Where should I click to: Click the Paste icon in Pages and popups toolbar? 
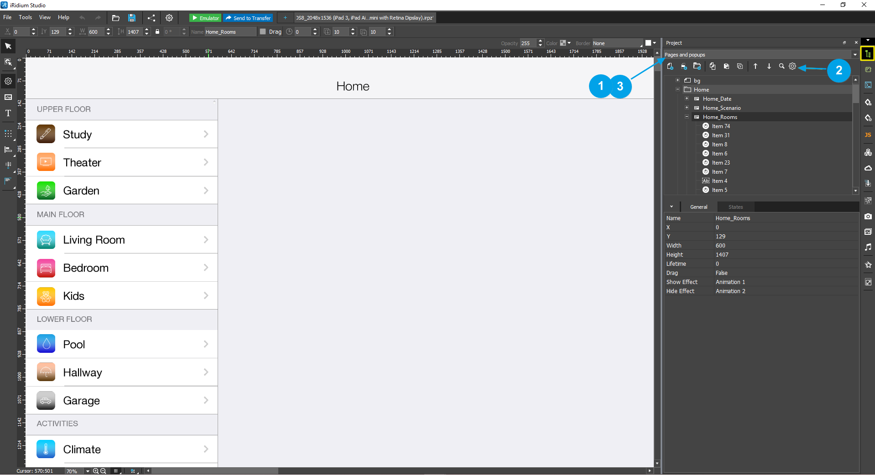(726, 66)
